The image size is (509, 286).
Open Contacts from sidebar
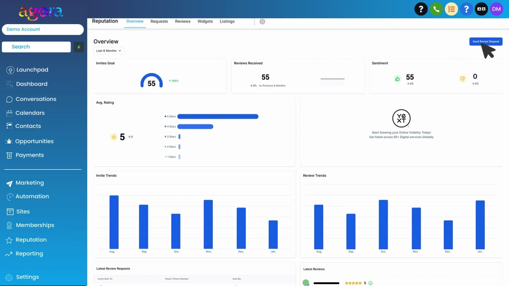[24, 126]
